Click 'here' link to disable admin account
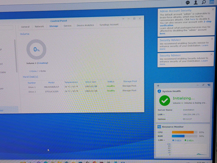The width and height of the screenshot is (217, 163). click(193, 19)
